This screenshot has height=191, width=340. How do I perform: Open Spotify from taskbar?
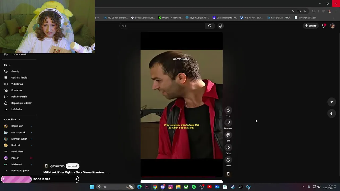click(194, 187)
